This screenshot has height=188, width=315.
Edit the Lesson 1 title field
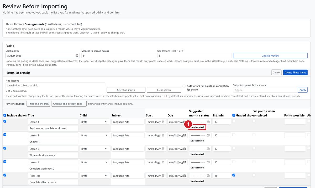pyautogui.click(x=53, y=122)
